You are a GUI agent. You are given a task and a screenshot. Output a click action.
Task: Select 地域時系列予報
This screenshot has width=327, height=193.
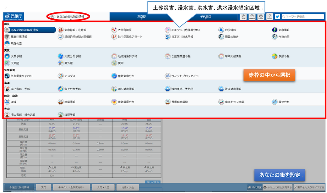124,56
